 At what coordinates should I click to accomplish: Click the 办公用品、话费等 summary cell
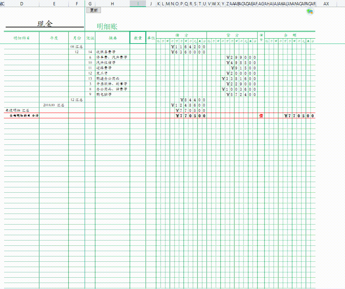tap(112, 89)
